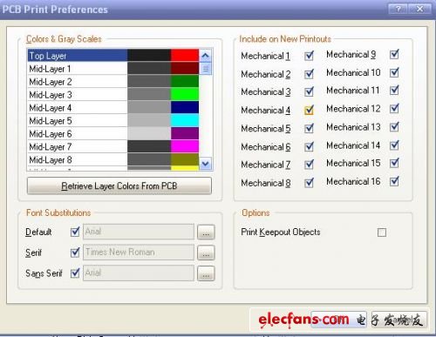Open font browser for Default font
436x337 pixels.
(x=206, y=232)
